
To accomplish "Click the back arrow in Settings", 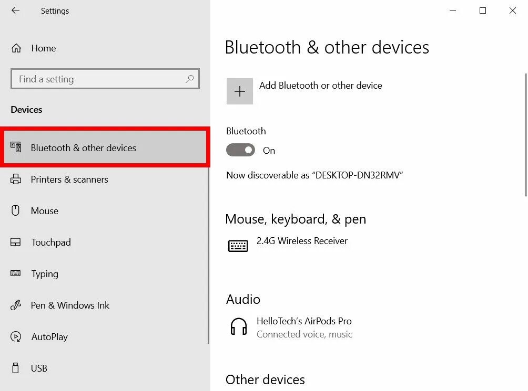I will [15, 10].
